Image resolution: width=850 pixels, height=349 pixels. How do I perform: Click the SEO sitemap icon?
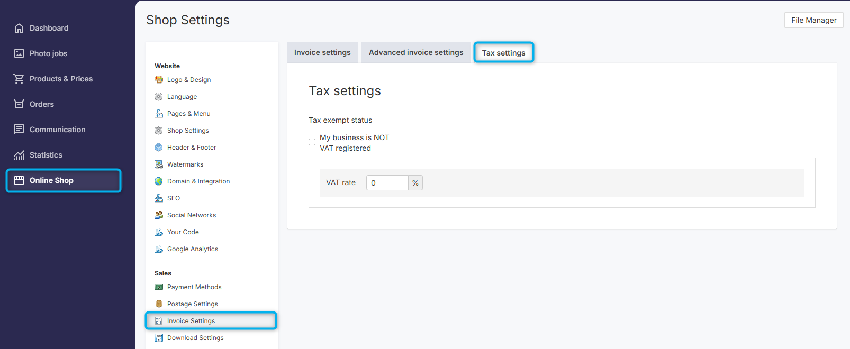[x=159, y=198]
